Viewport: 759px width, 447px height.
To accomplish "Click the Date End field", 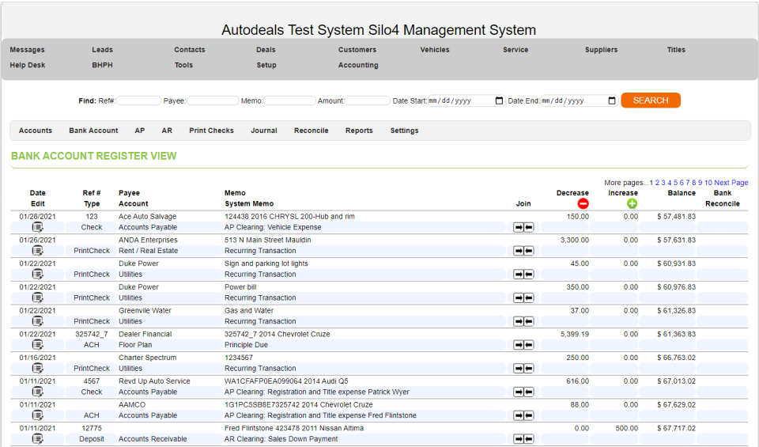I will click(x=579, y=100).
